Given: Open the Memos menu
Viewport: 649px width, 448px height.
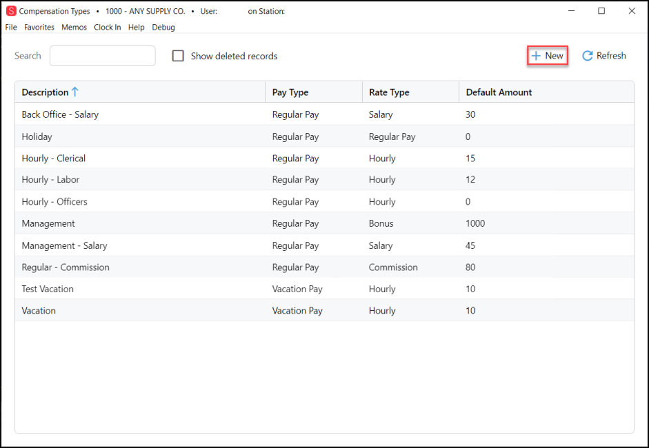Looking at the screenshot, I should tap(74, 28).
